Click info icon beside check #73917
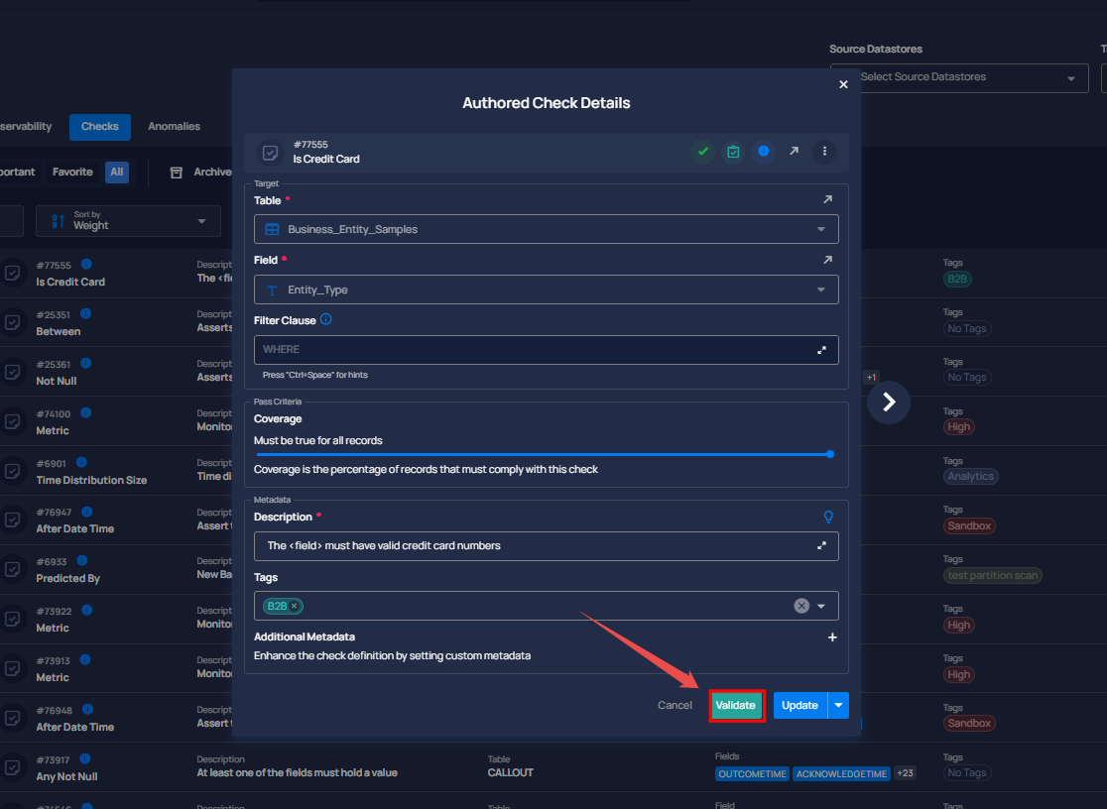1107x809 pixels. coord(84,758)
